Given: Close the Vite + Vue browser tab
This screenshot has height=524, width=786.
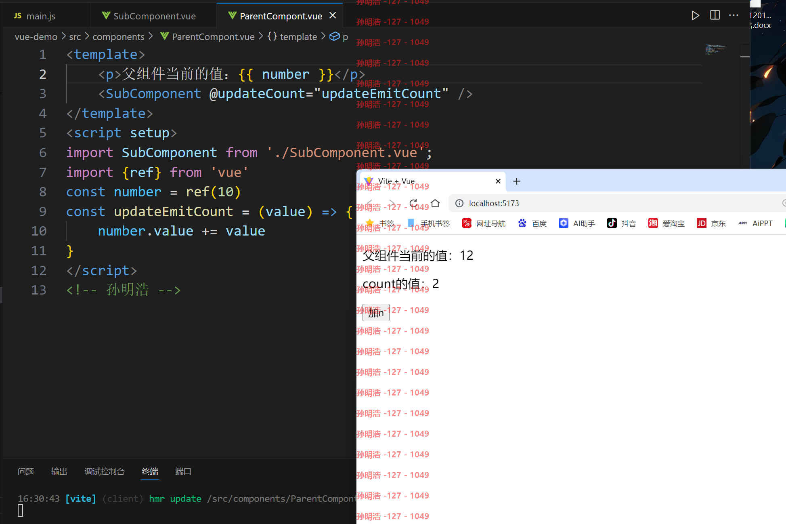Looking at the screenshot, I should point(498,181).
